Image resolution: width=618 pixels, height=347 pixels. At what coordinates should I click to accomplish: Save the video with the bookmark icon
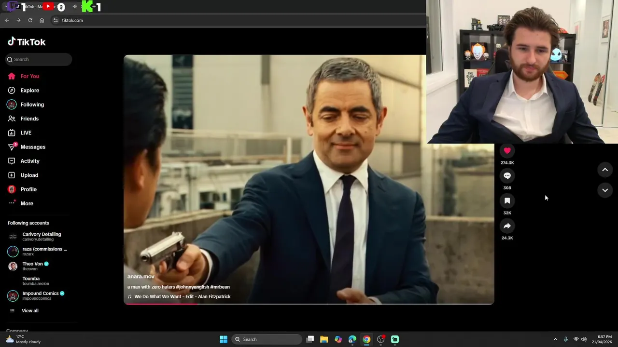pos(507,201)
